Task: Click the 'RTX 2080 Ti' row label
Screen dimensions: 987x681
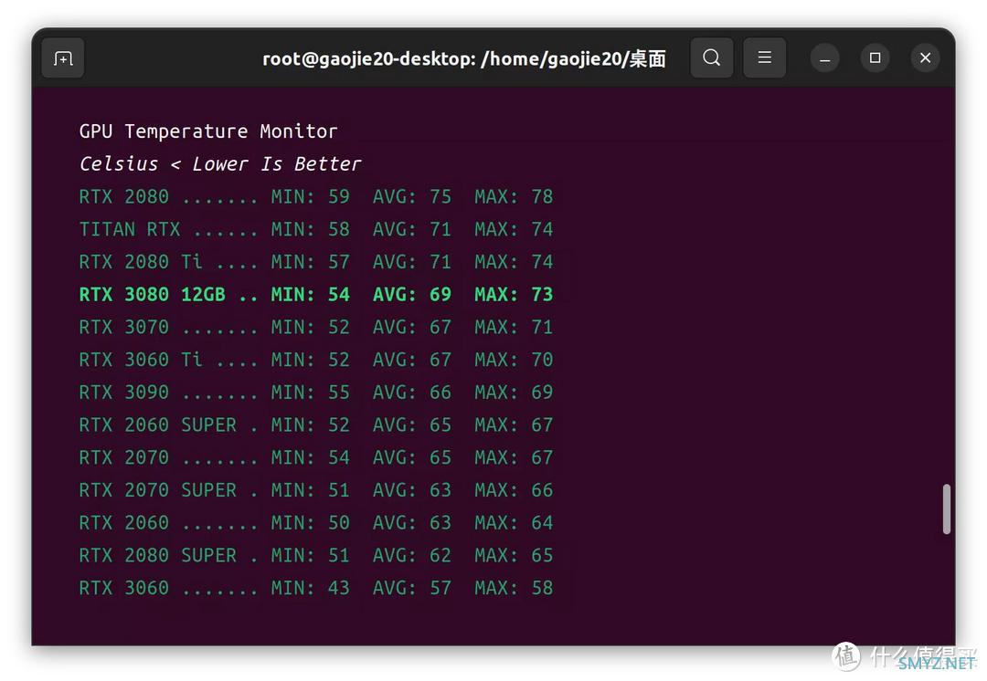Action: (x=141, y=262)
